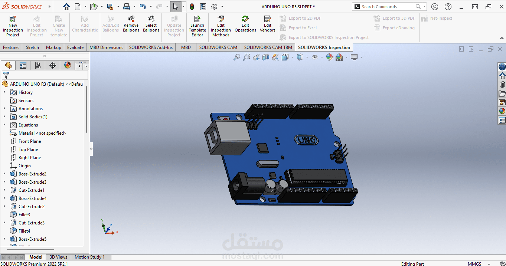The image size is (506, 266).
Task: Open FeatureManager design tree tab
Action: click(8, 65)
